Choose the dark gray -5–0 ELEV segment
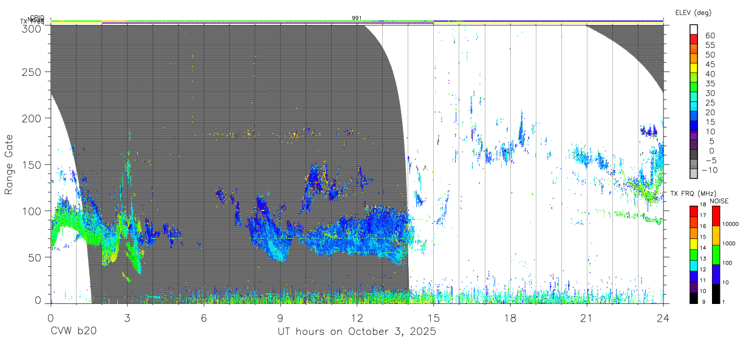Viewport: 746px width, 344px height. pos(694,155)
